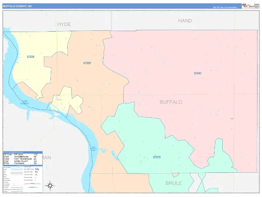Click the distance scale bar in legend
Screen dimensions: 262x197
pos(32,184)
